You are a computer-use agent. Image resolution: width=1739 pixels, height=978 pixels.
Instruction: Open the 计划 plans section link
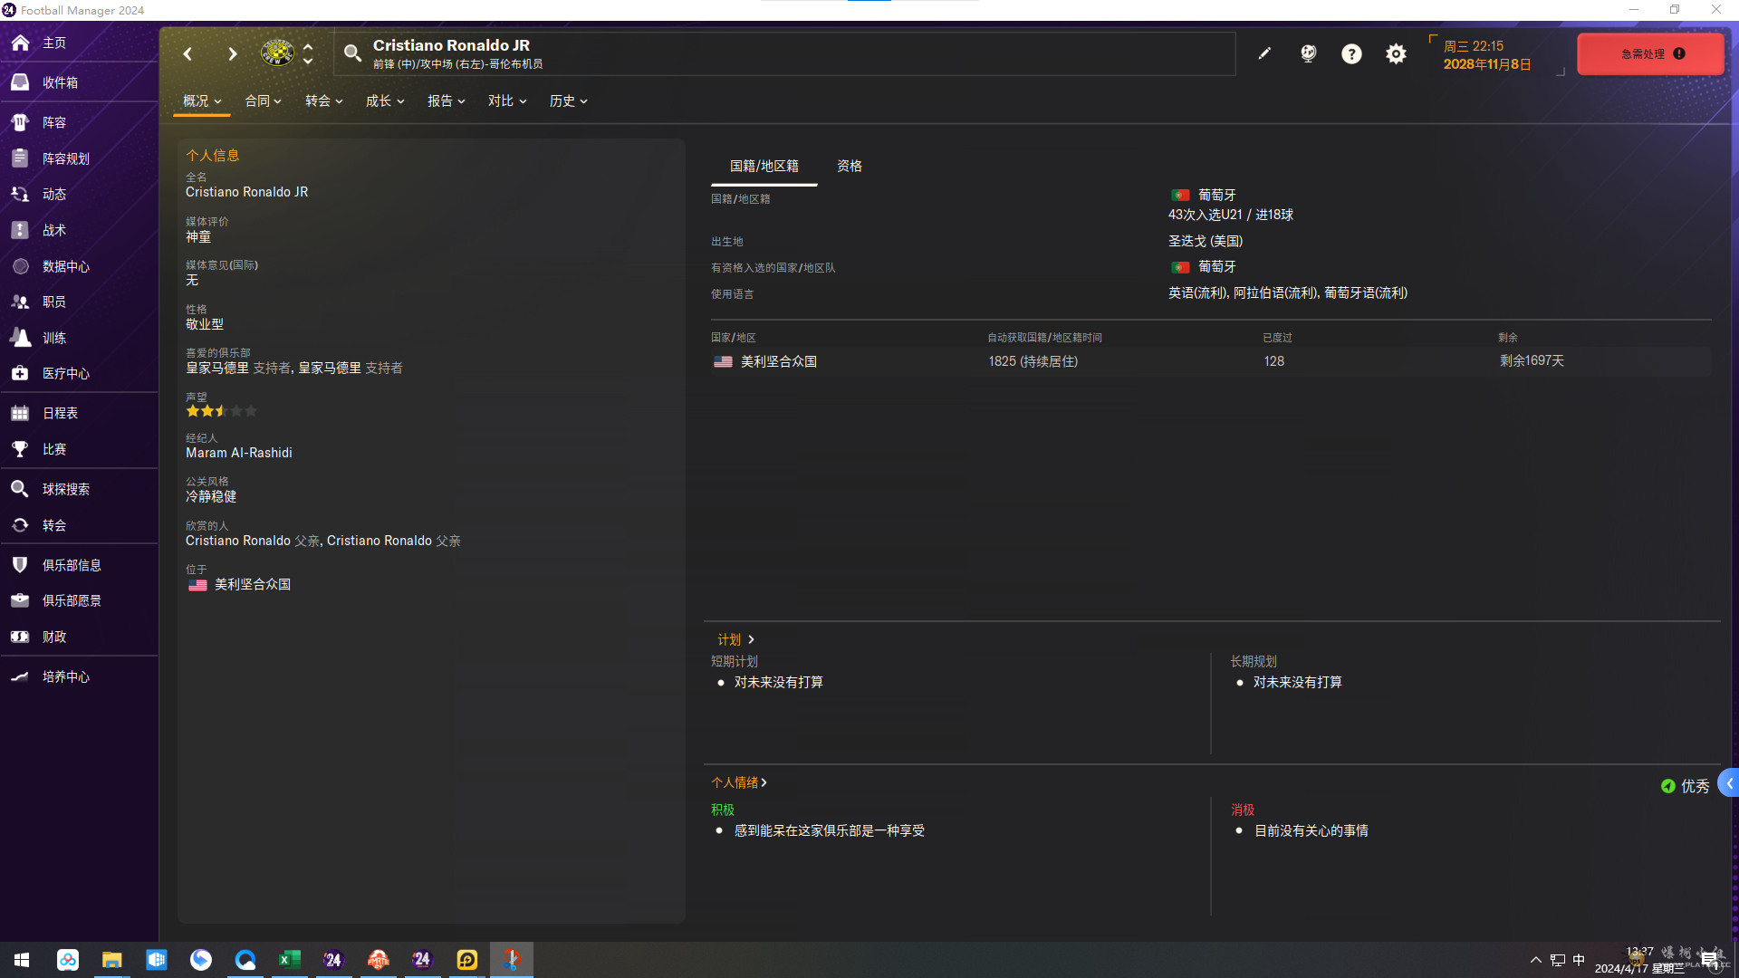735,639
